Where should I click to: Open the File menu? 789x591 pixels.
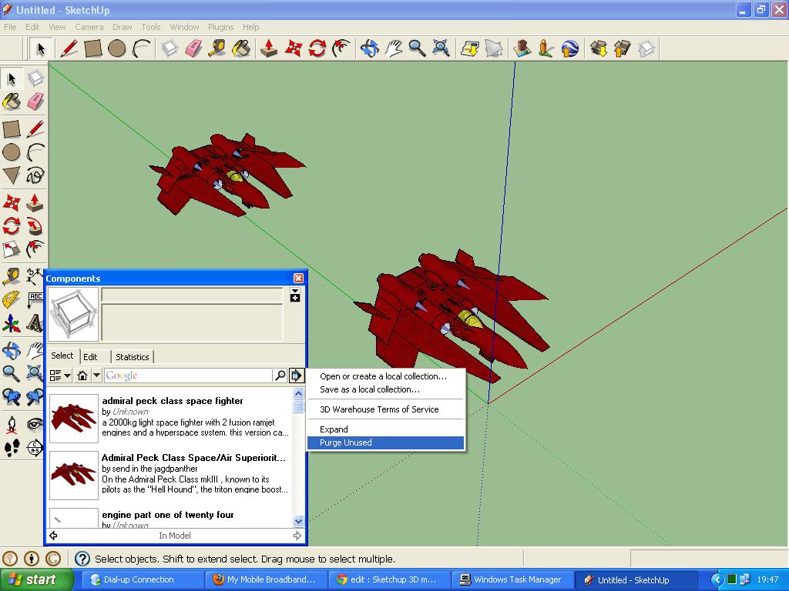10,27
